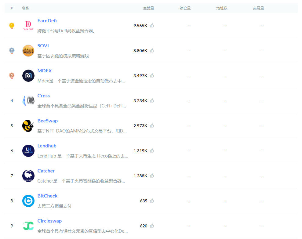Sort by 点赞量 column header
302x239 pixels.
[x=148, y=8]
